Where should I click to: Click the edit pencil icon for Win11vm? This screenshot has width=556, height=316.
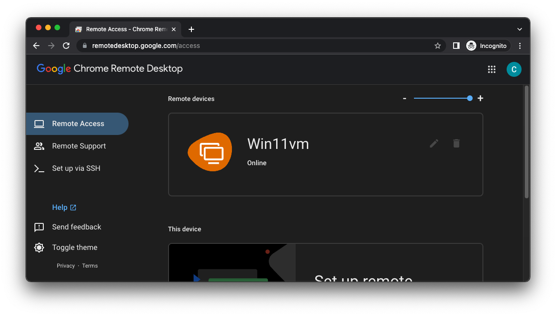(434, 143)
